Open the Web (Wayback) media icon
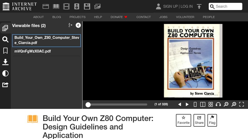Viewport: 248px width, 139px height. tap(46, 6)
